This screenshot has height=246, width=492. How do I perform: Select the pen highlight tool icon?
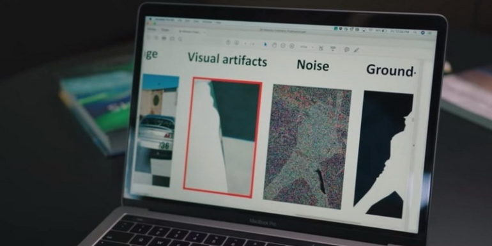[357, 50]
